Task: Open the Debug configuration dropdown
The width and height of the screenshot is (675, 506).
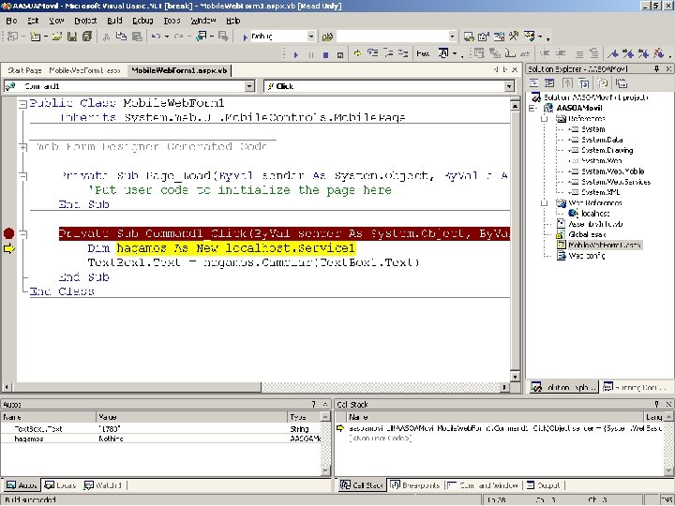Action: 311,37
